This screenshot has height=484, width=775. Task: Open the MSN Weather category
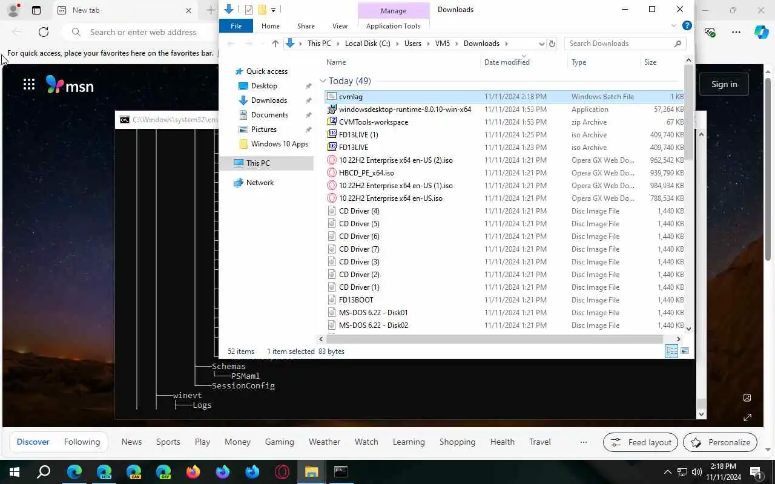click(325, 442)
